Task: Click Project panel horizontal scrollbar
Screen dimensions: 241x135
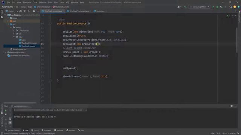Action: (x=20, y=103)
